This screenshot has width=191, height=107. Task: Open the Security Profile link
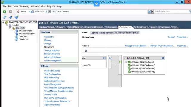pyautogui.click(x=51, y=95)
